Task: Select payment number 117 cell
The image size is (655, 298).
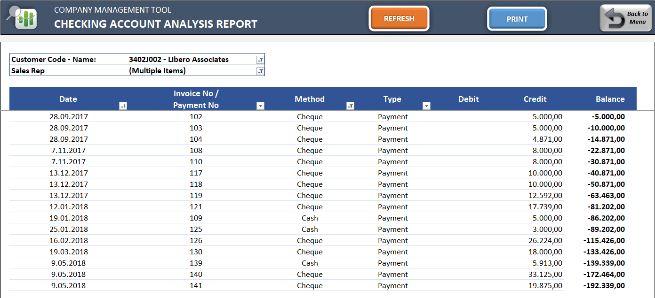Action: (x=196, y=173)
